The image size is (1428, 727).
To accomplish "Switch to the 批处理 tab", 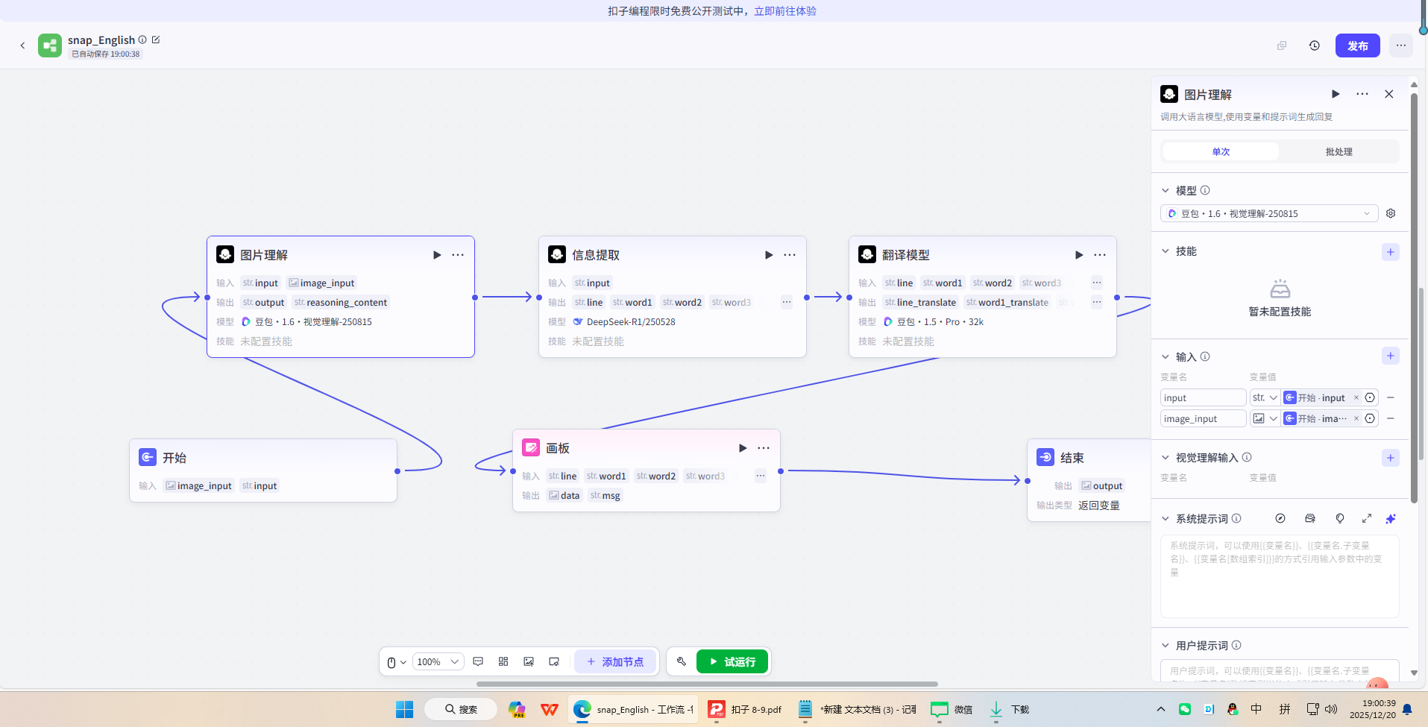I will click(x=1339, y=151).
